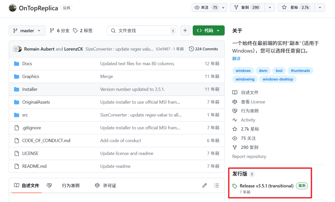Select the tool topic tag
This screenshot has width=335, height=202.
279,70
